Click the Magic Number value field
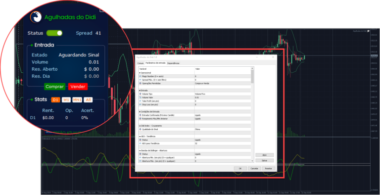 (x=223, y=76)
